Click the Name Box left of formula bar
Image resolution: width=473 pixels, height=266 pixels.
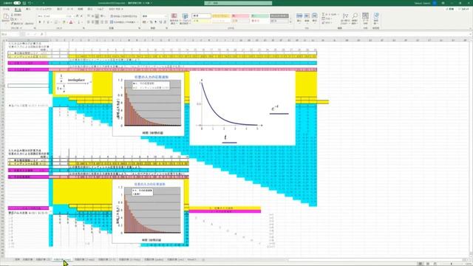click(x=10, y=34)
